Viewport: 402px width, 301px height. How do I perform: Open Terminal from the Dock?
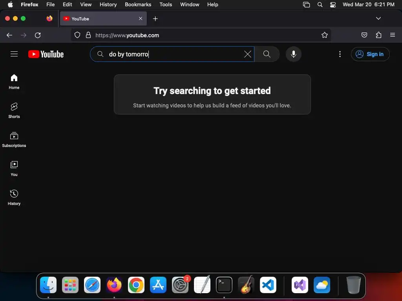(x=224, y=285)
